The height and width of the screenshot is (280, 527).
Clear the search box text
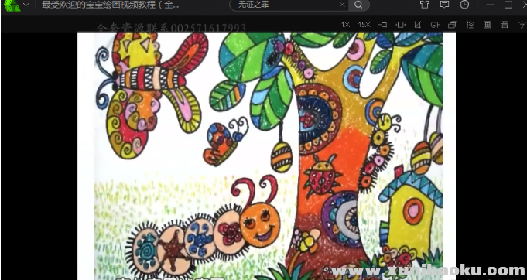[x=342, y=5]
